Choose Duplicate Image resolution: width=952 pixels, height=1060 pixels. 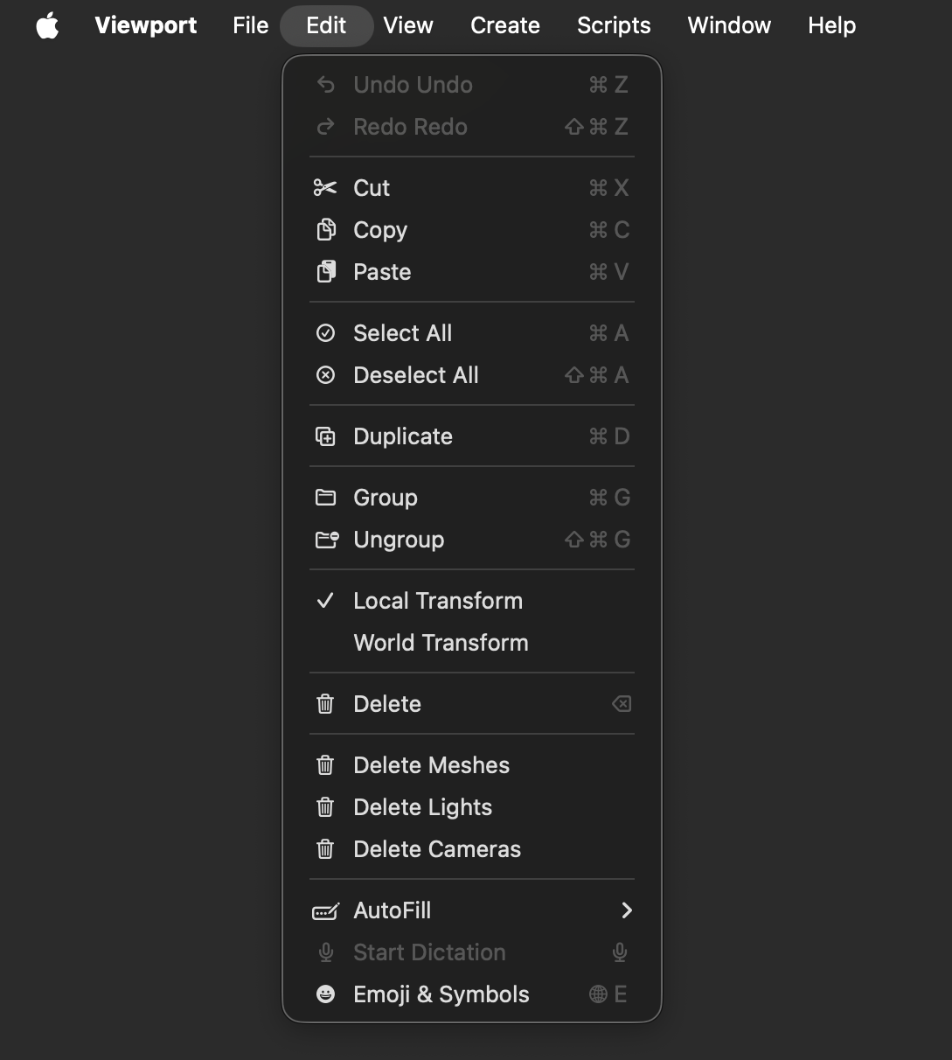pos(472,436)
